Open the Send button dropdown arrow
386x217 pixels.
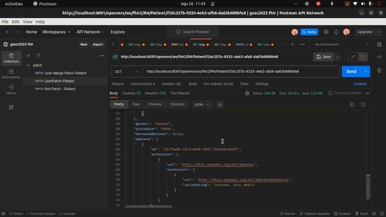coord(365,72)
